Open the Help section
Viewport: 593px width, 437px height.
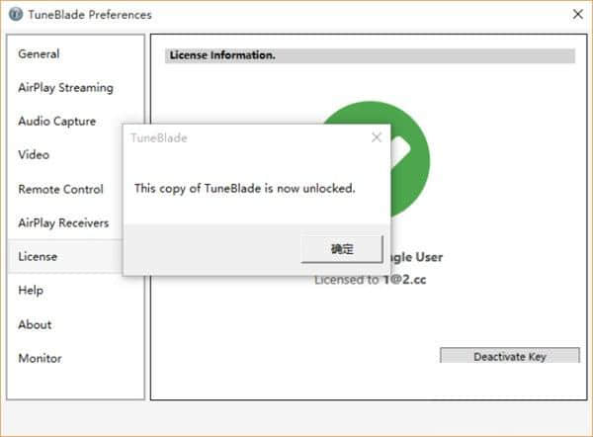(31, 291)
